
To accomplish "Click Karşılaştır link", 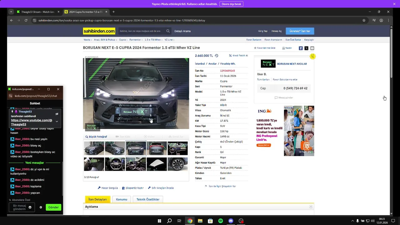I will [x=309, y=40].
